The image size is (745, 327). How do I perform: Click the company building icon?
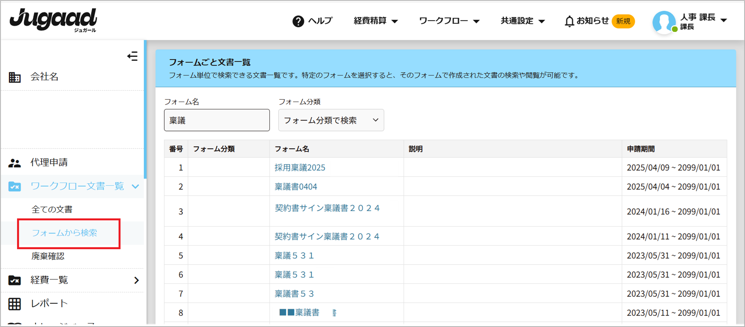(14, 77)
